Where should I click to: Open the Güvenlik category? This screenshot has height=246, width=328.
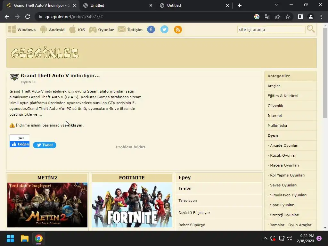[290, 106]
